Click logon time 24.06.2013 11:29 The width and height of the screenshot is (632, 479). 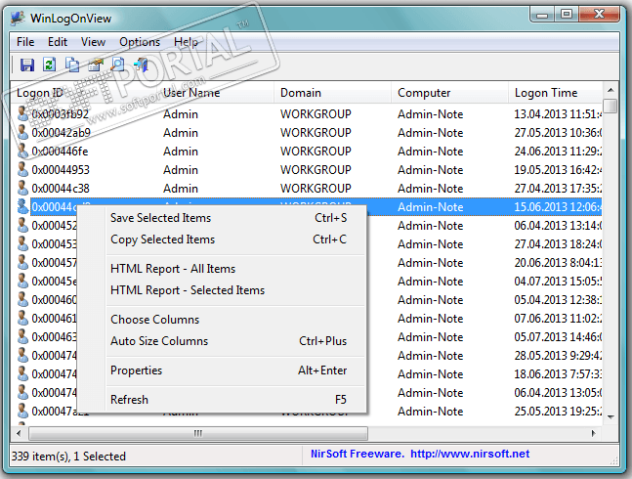(558, 152)
